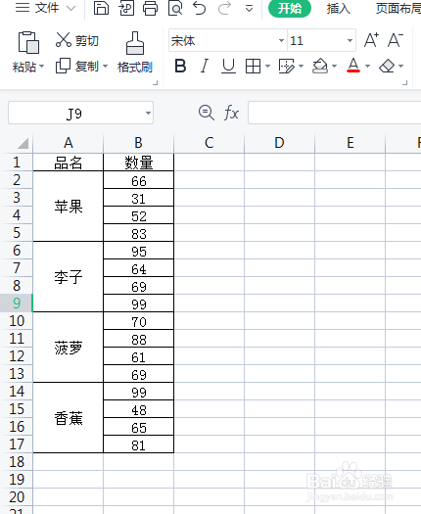The image size is (421, 514).
Task: Switch to the 插入 tab
Action: (339, 8)
